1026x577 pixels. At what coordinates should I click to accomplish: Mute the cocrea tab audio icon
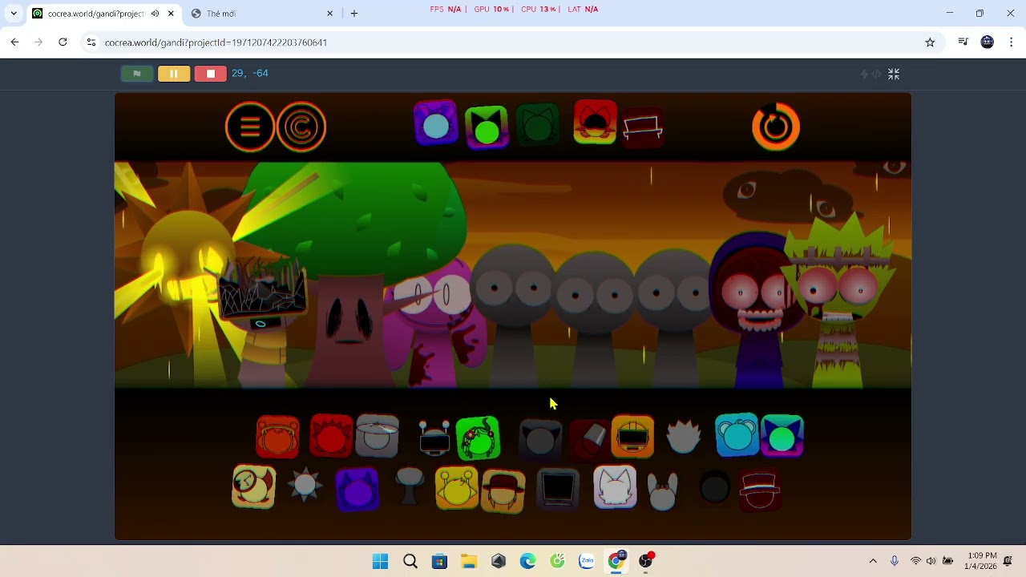[x=155, y=14]
